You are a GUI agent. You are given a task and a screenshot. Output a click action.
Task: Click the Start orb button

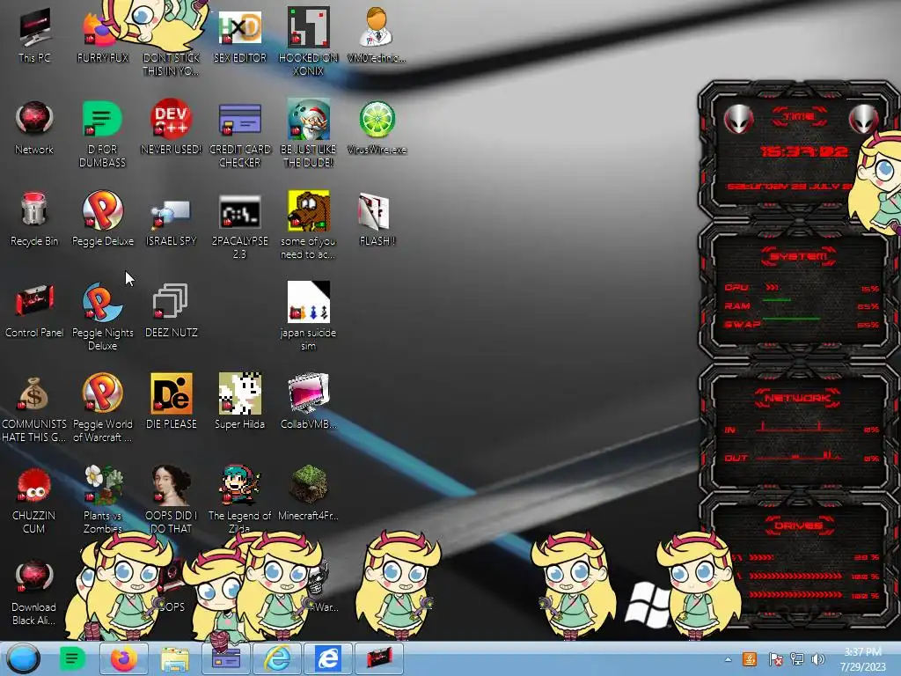coord(23,658)
